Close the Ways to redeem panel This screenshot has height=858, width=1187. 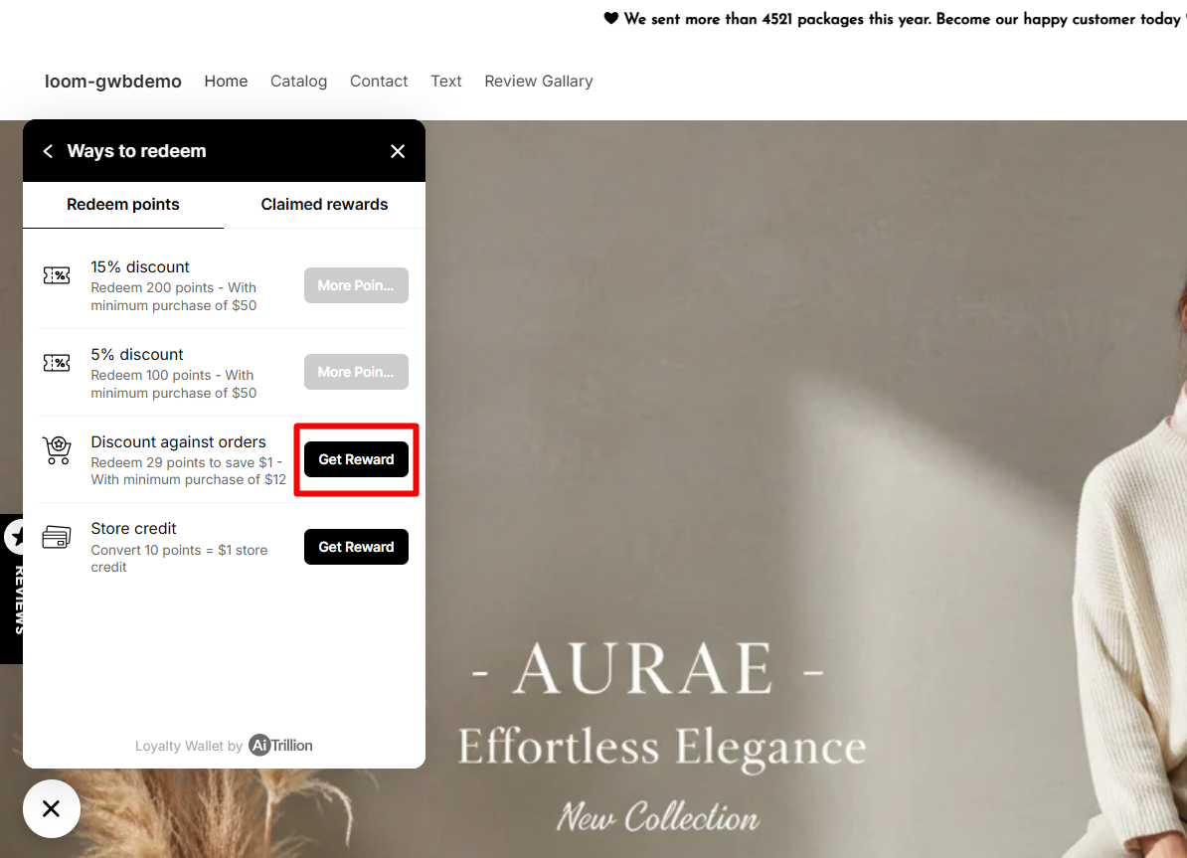[398, 151]
